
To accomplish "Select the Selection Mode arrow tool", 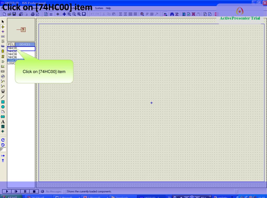I will click(x=3, y=22).
